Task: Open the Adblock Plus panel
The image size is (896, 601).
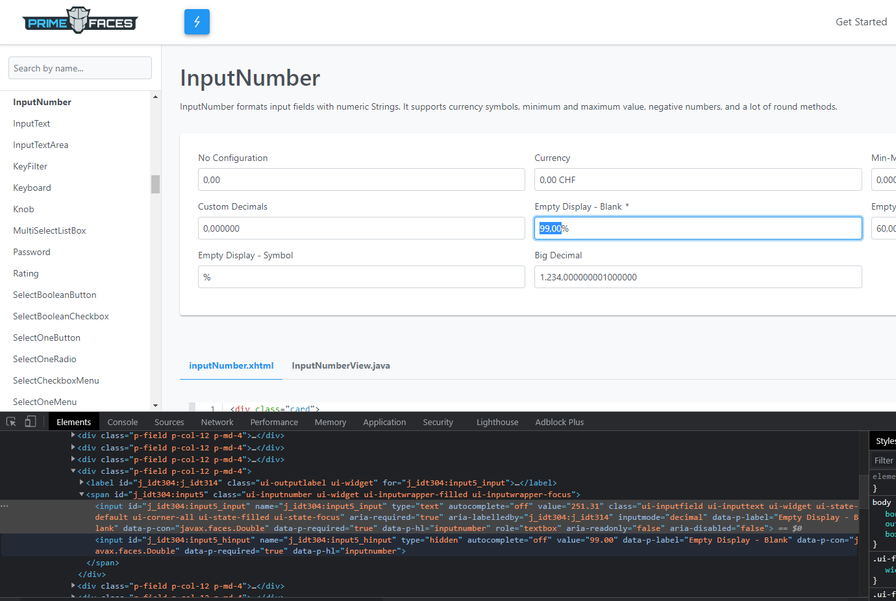Action: click(559, 422)
